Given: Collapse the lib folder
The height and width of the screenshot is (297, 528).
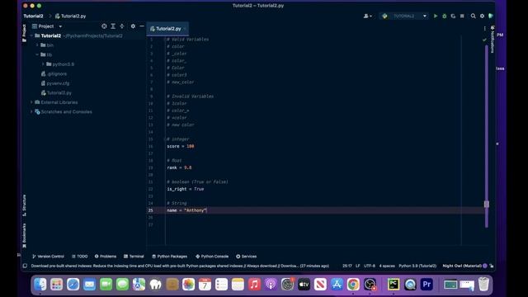Looking at the screenshot, I should click(37, 54).
